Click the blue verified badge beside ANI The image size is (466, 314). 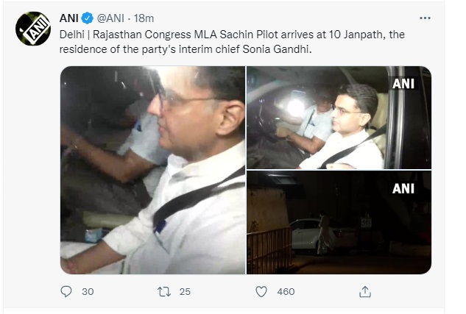coord(88,18)
